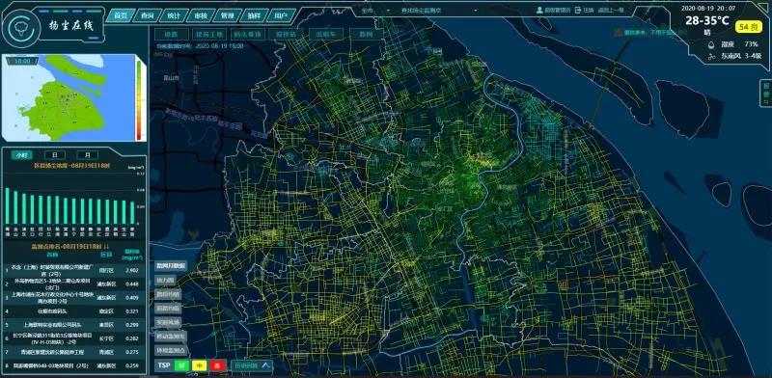This screenshot has height=378, width=772.
Task: Click the yellow air quality badge 54 良
Action: point(749,26)
